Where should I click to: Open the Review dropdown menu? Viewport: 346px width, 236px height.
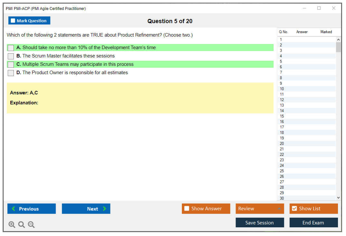(x=260, y=209)
